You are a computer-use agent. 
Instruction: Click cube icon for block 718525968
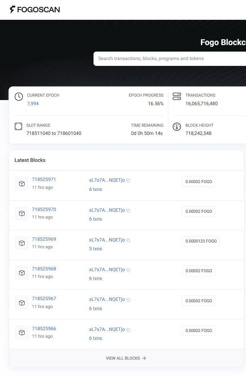(x=22, y=273)
